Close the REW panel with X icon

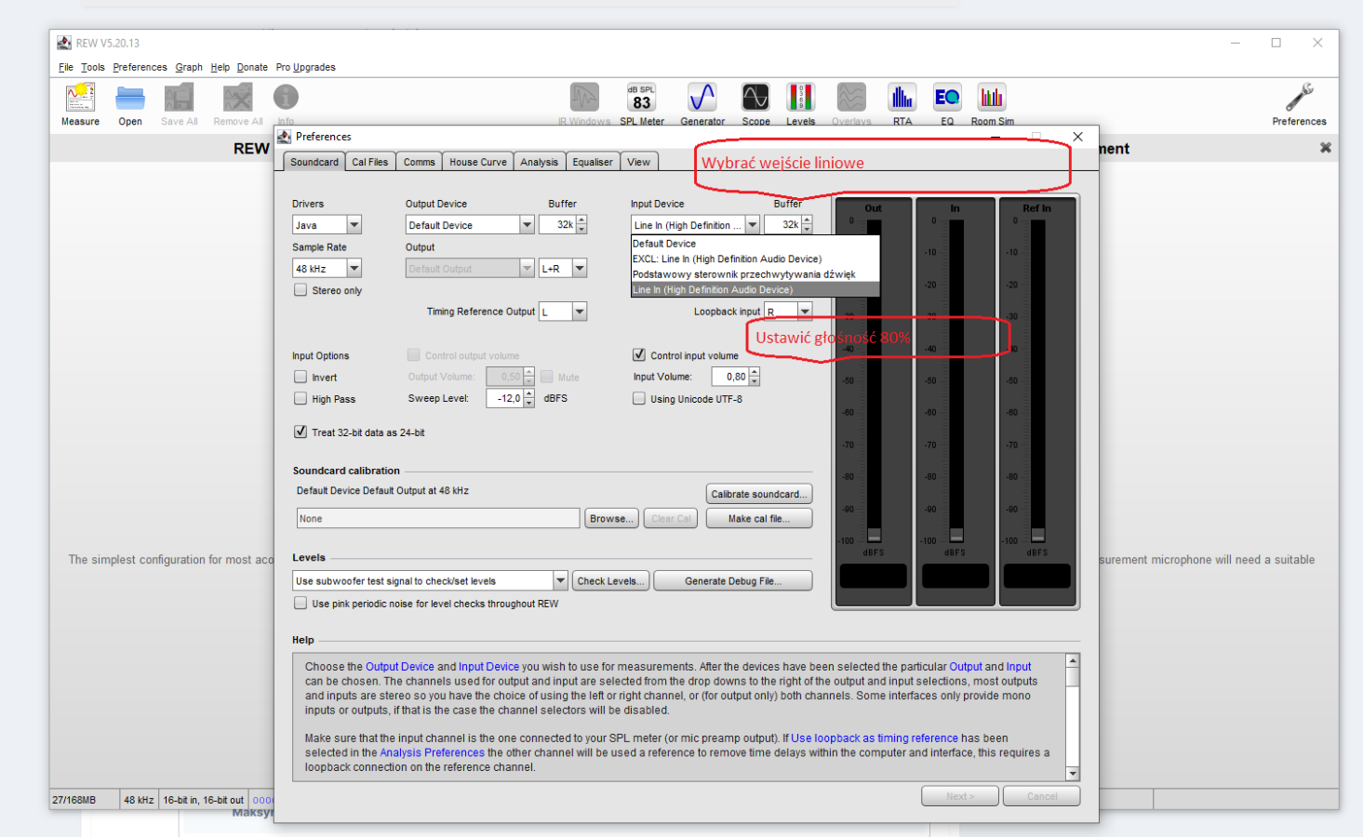[x=1325, y=148]
